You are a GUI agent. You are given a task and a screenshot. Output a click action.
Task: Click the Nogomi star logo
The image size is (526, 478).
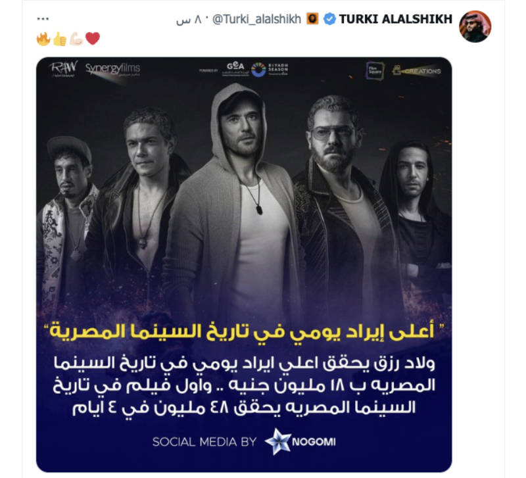coord(277,441)
